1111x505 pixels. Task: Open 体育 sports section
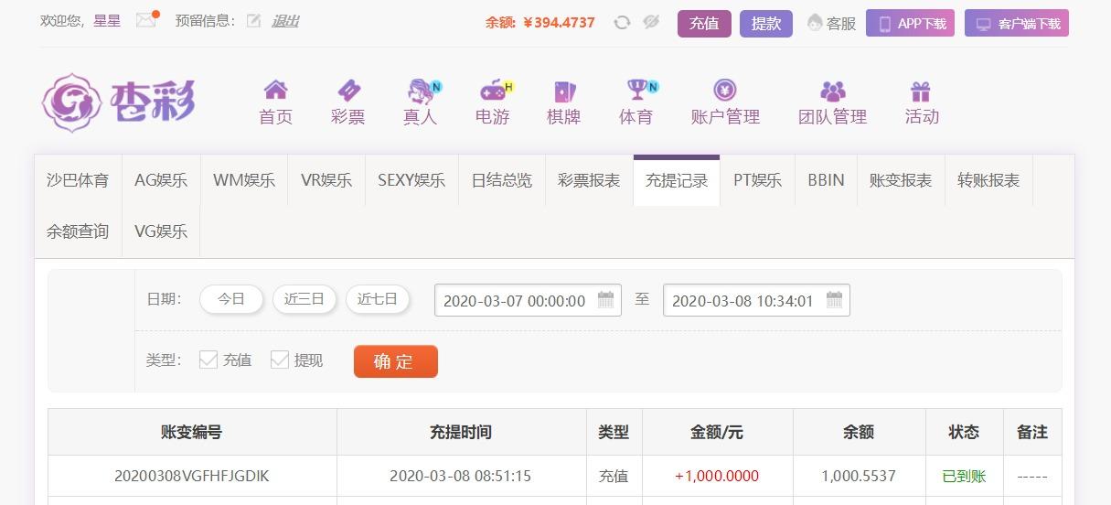pos(636,102)
